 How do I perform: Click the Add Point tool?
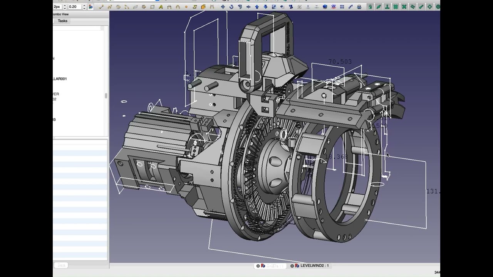[x=308, y=7]
